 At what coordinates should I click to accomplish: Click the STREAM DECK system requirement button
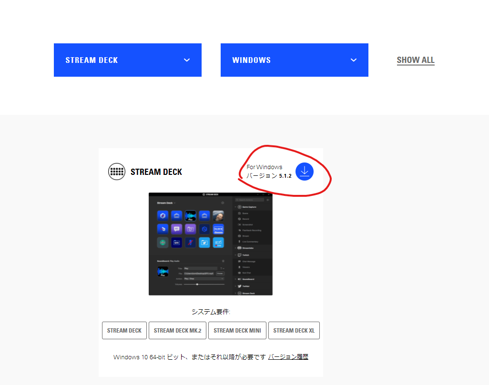tap(124, 331)
